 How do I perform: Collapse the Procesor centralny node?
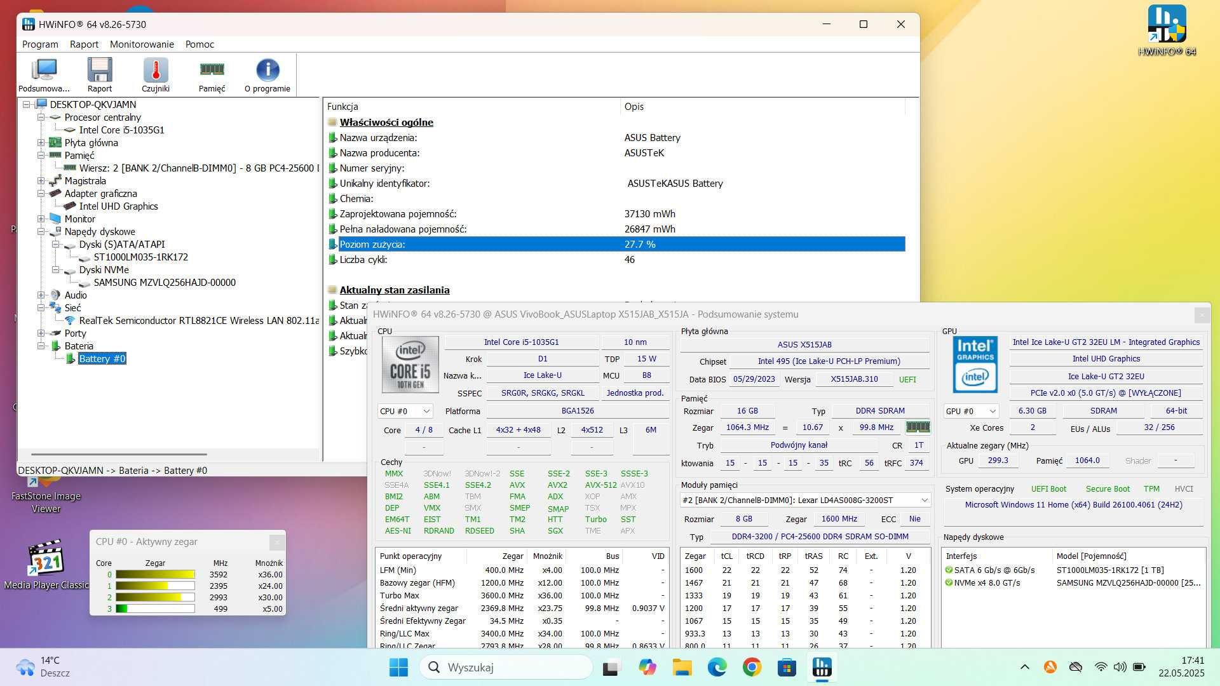pyautogui.click(x=41, y=117)
